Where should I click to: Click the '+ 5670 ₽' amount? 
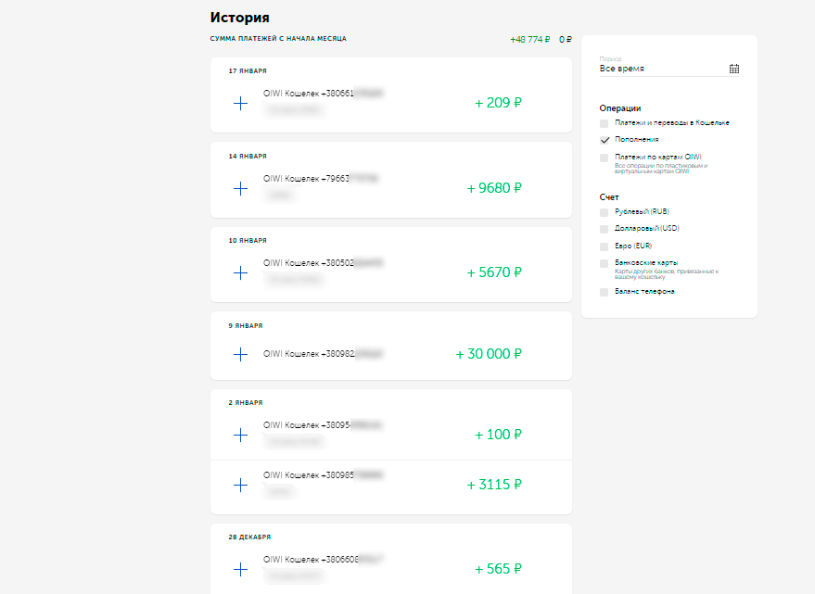coord(494,272)
